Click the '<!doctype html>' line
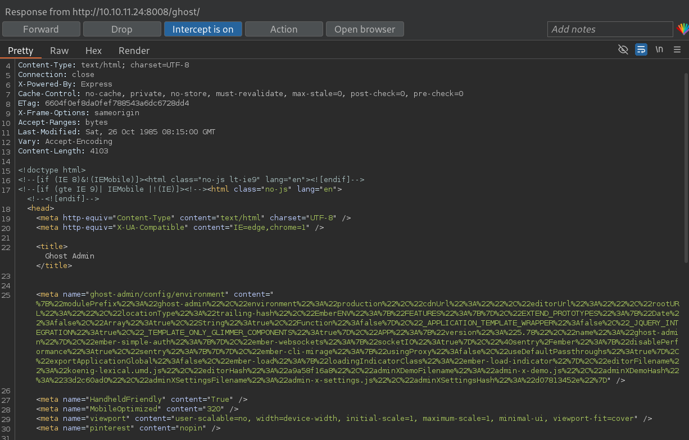The image size is (689, 440). pyautogui.click(x=52, y=170)
